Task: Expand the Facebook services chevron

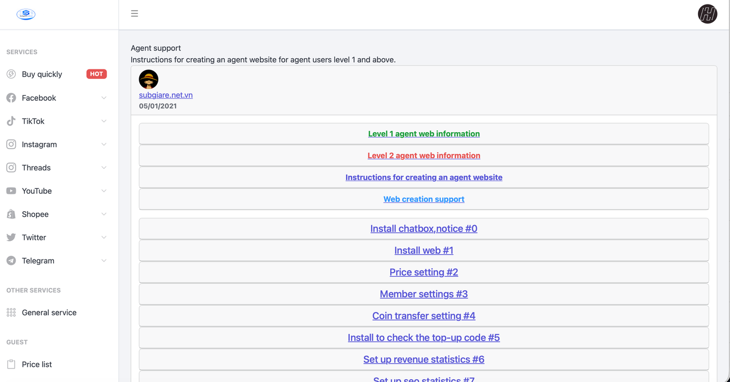Action: (x=104, y=98)
